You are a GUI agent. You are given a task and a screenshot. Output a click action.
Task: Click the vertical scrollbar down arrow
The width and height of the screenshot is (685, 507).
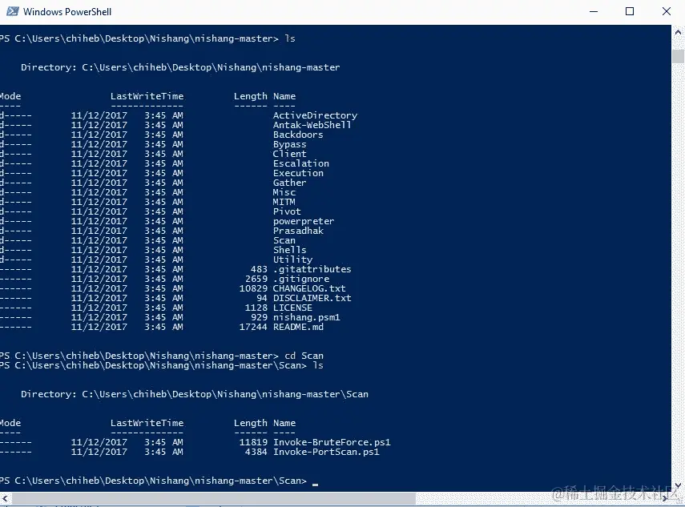click(x=678, y=485)
